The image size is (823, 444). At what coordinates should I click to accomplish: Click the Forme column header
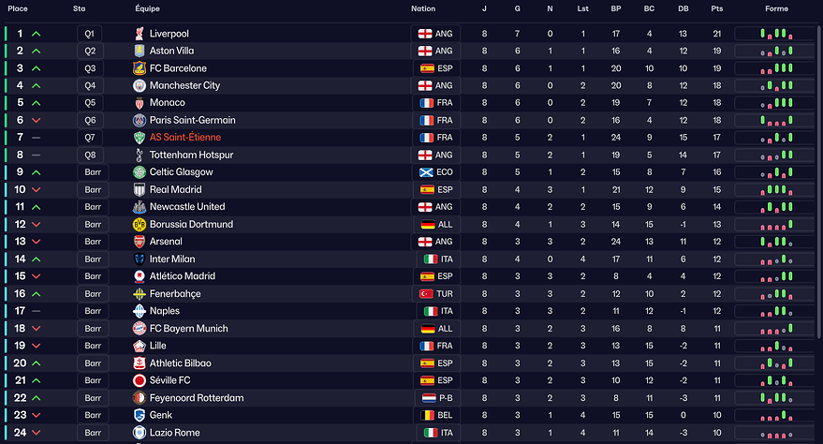pos(776,8)
